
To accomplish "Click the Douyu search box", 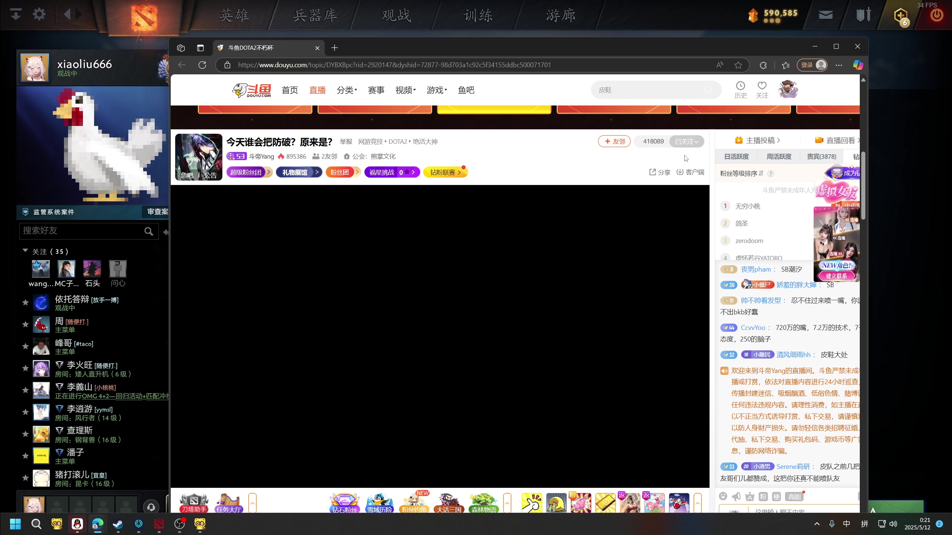I will point(656,90).
